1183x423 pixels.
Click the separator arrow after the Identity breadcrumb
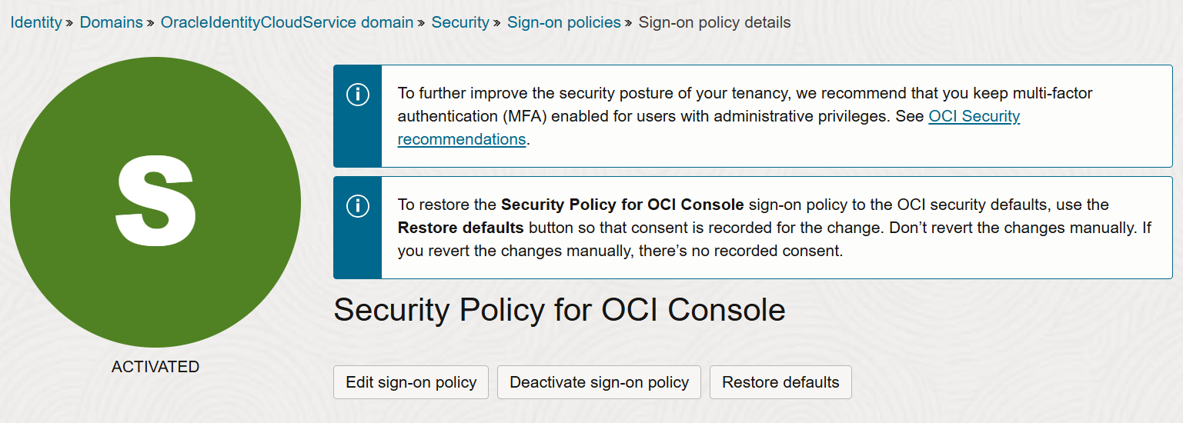tap(71, 23)
